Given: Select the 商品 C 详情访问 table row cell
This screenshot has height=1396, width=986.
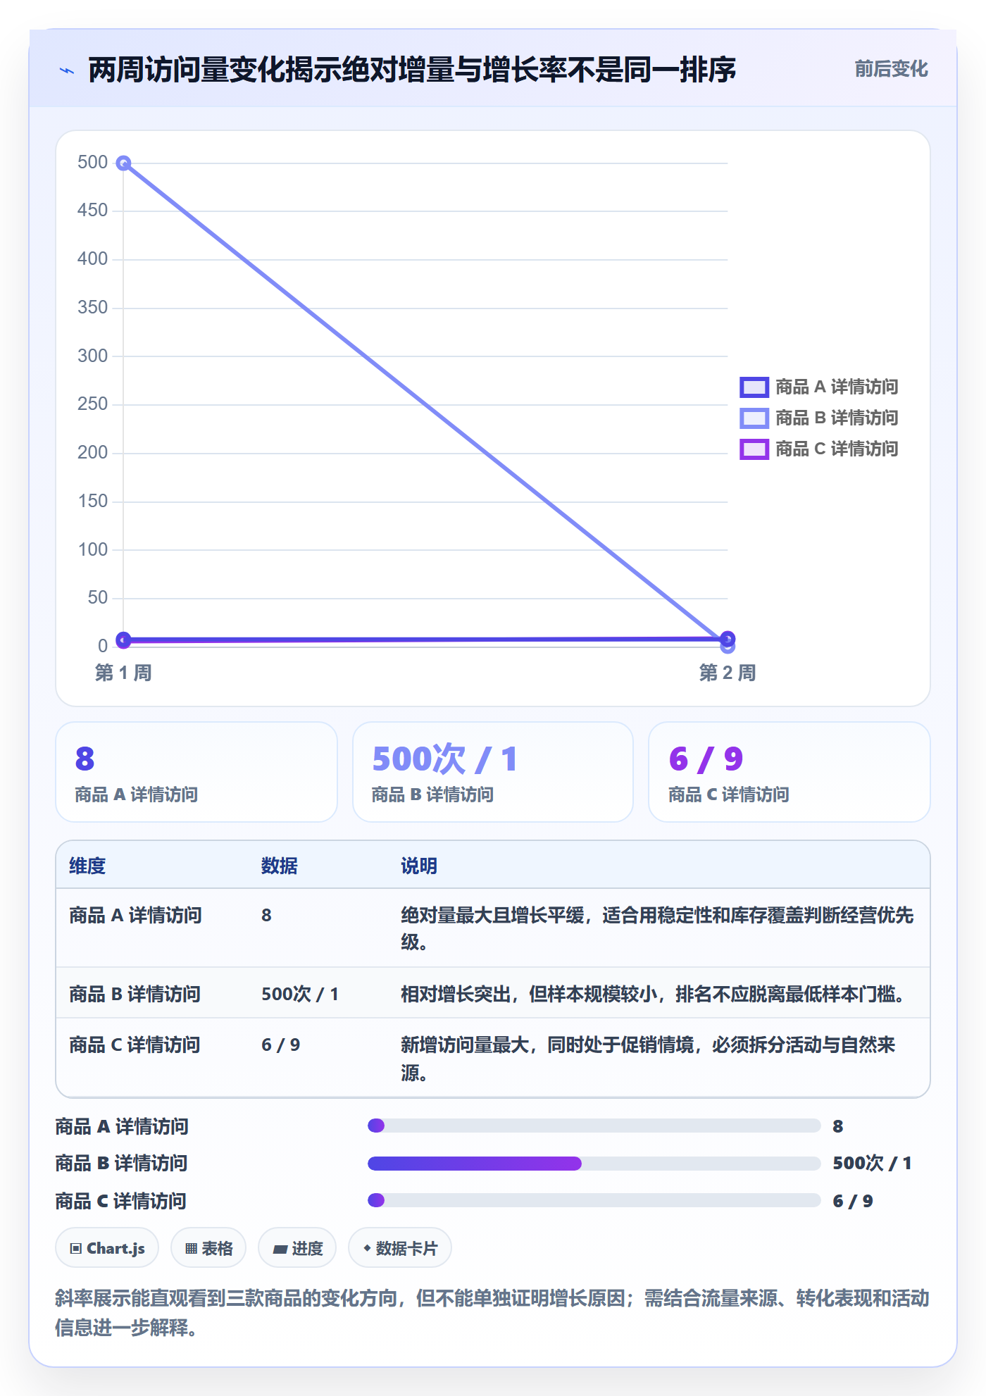Looking at the screenshot, I should click(x=135, y=1045).
